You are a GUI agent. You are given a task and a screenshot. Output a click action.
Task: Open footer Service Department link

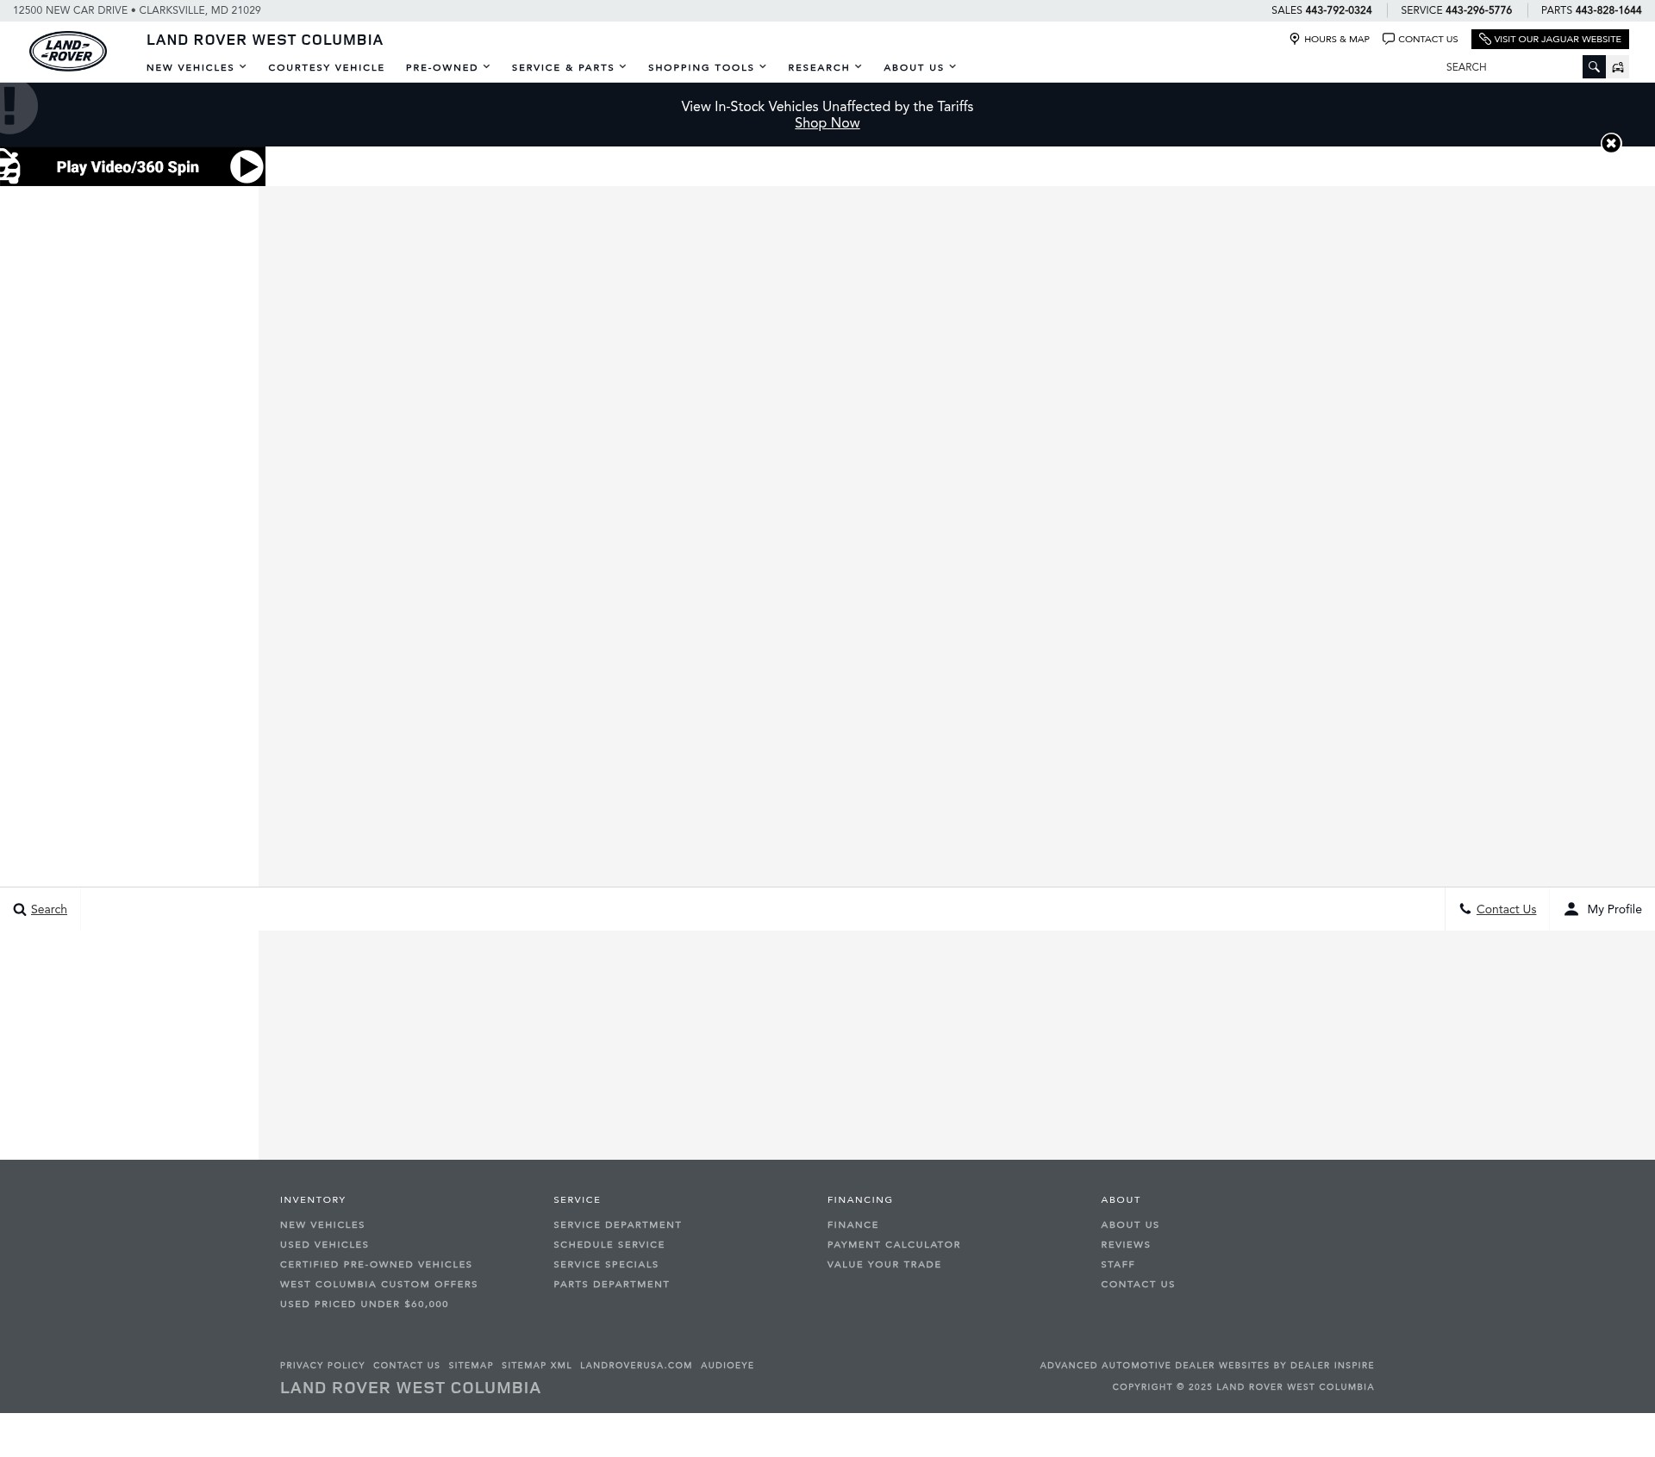[x=617, y=1224]
